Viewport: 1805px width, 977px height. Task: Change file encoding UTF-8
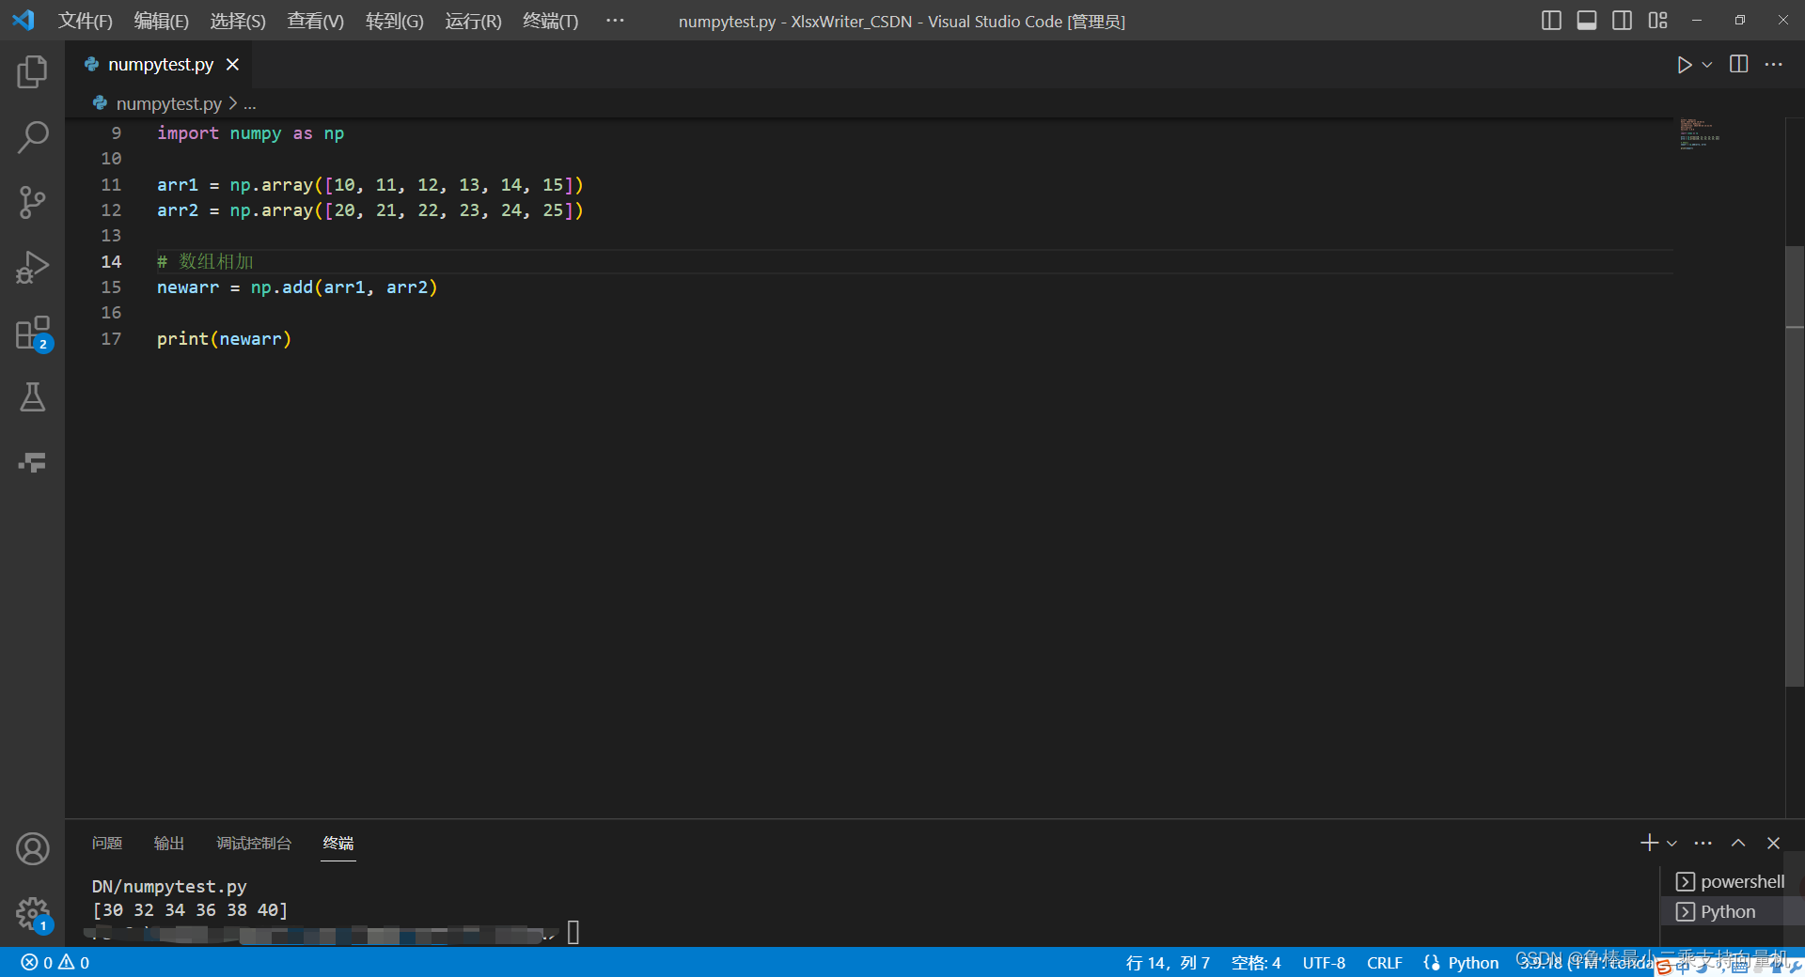click(1324, 962)
